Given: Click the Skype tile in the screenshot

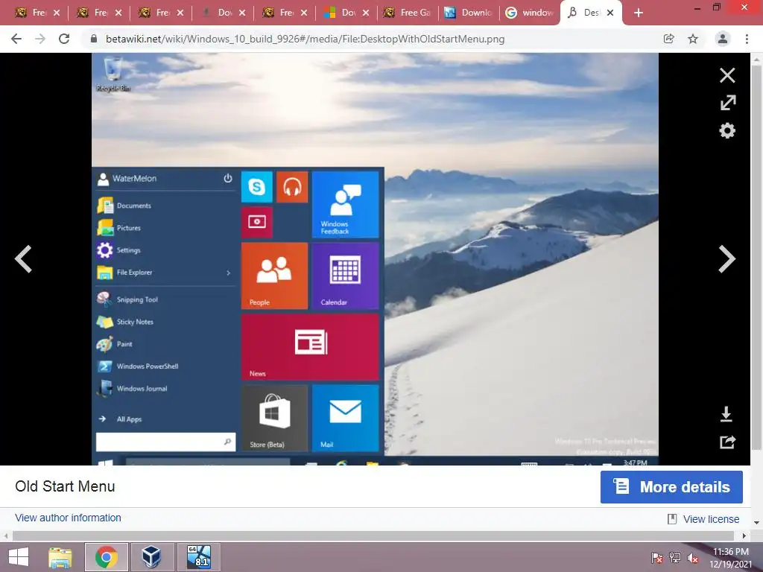Looking at the screenshot, I should coord(256,187).
